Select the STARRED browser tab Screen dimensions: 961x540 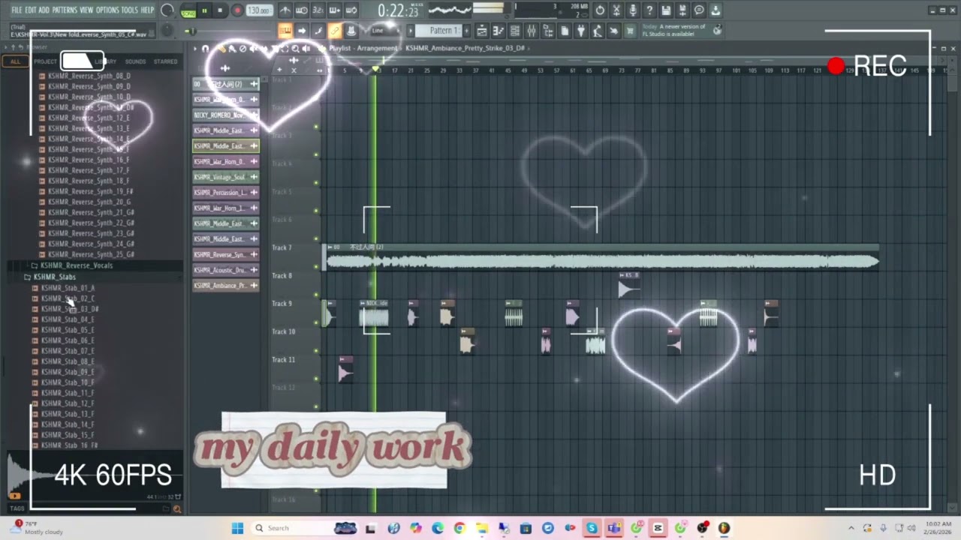coord(165,61)
